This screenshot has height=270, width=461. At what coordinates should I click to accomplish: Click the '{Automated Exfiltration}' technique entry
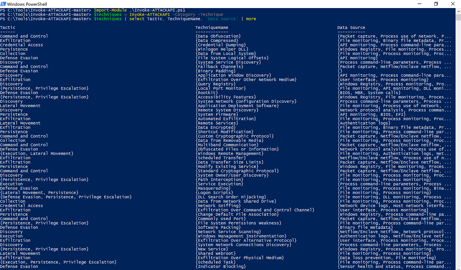(226, 119)
